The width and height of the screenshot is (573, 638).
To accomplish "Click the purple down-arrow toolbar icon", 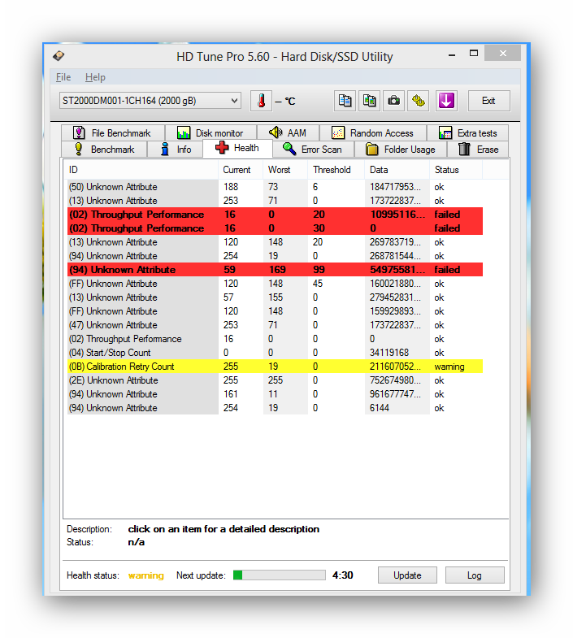I will click(x=446, y=101).
